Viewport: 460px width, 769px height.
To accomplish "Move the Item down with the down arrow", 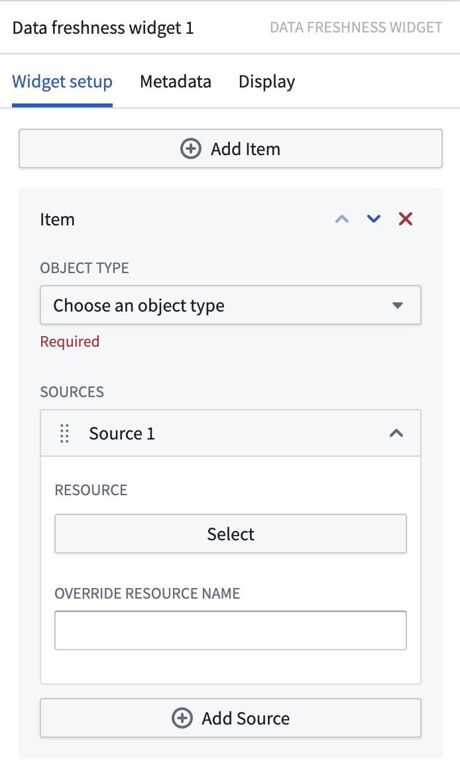I will tap(374, 219).
